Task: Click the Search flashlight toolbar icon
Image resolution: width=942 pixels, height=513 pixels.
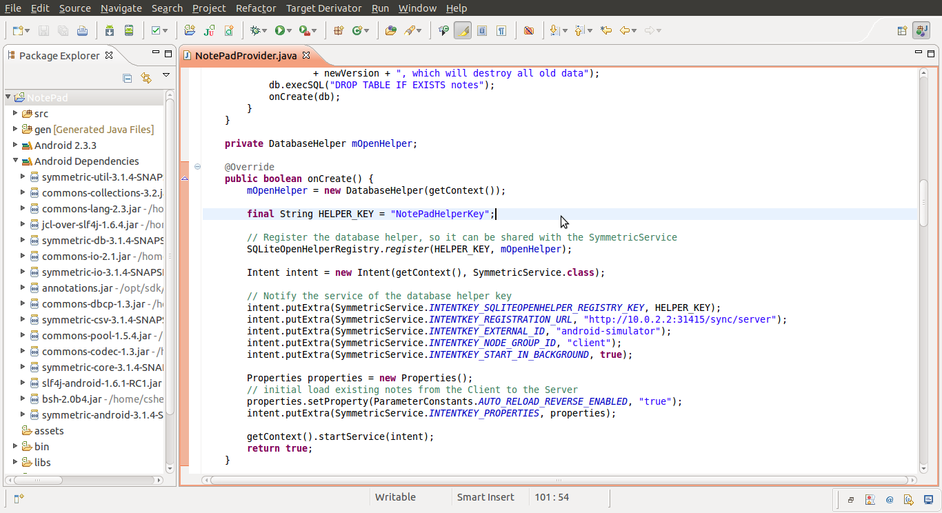Action: 410,30
